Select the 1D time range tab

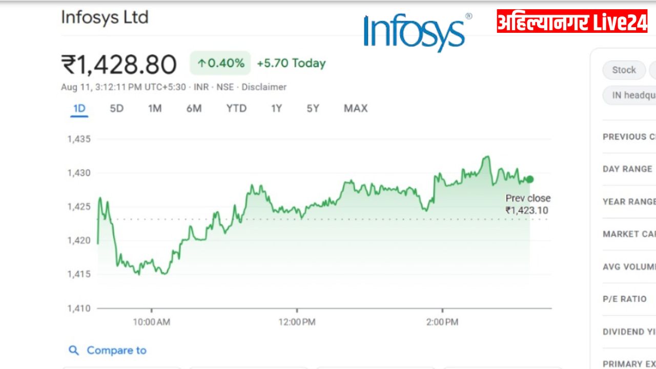point(79,108)
